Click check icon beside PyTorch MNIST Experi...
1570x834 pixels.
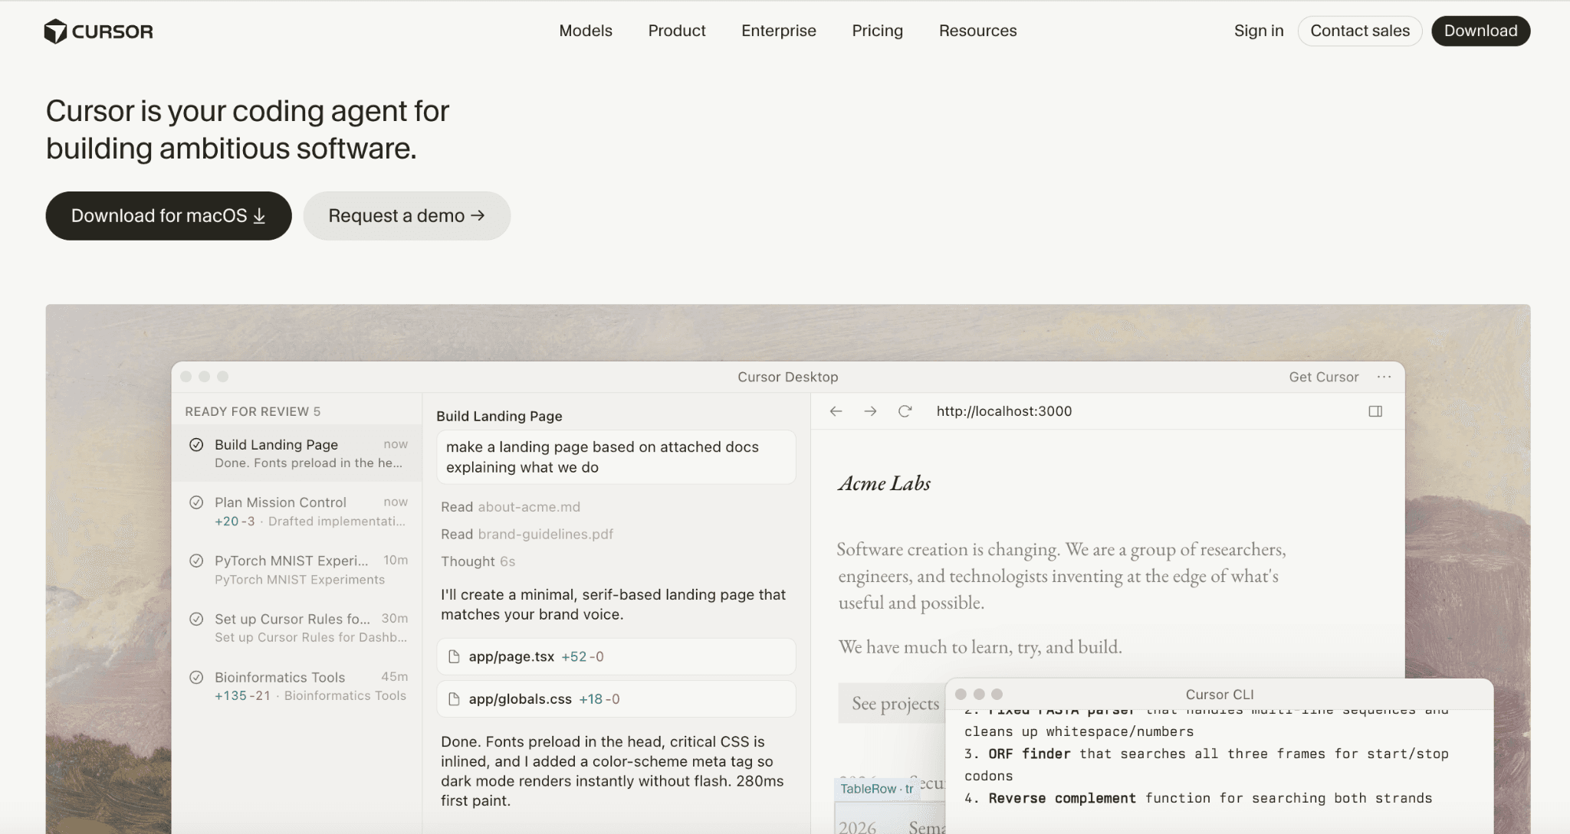point(196,561)
